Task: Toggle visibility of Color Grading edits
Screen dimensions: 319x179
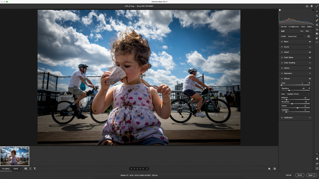Action: 310,63
